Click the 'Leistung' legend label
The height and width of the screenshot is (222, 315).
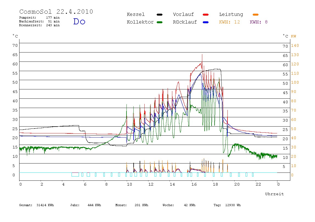231,14
